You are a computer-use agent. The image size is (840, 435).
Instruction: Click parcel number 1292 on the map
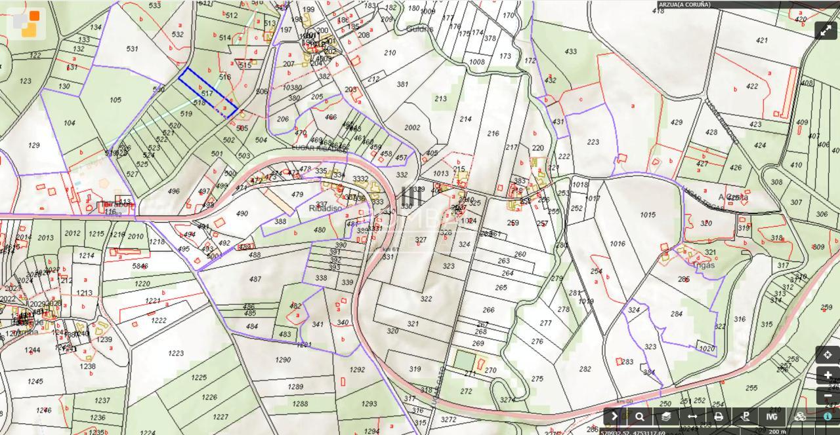[357, 370]
